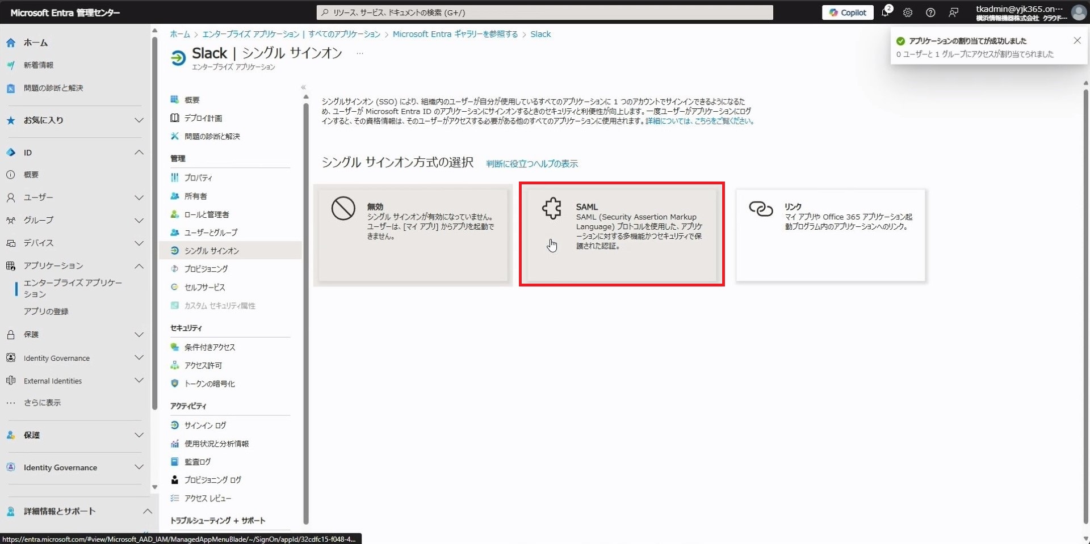Select the SAML sign-on method card
Screen dimensions: 1090x544
[x=622, y=234]
